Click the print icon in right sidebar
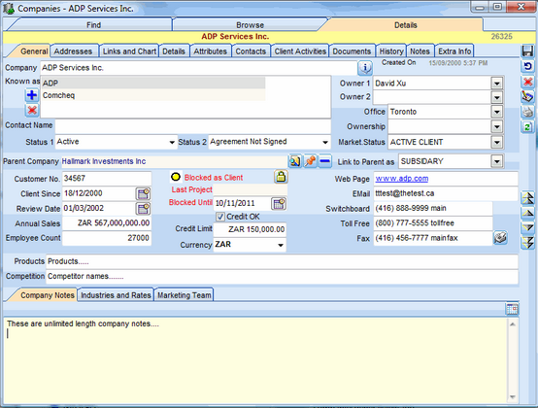 pyautogui.click(x=527, y=112)
